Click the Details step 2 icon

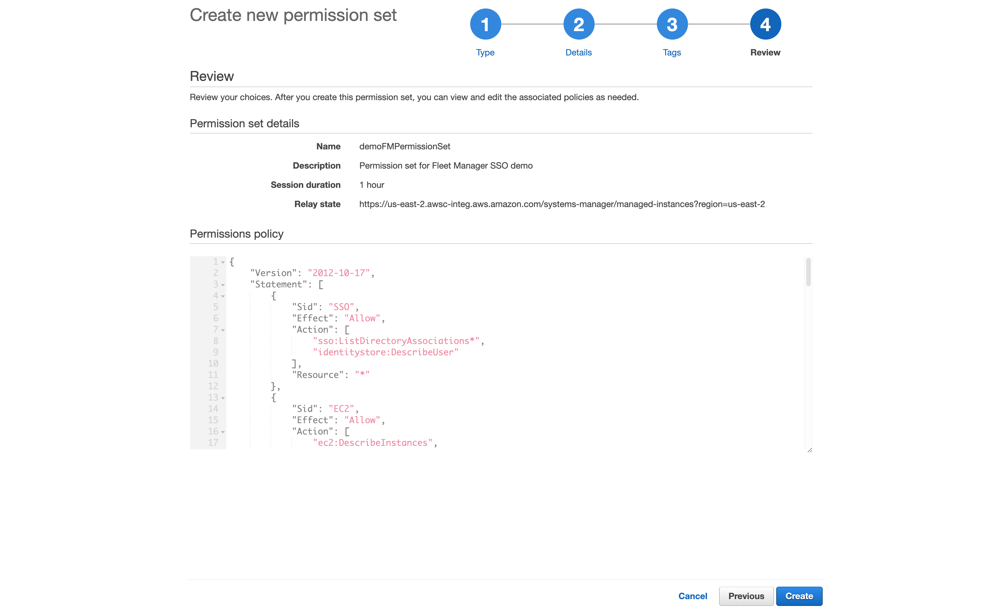pyautogui.click(x=578, y=25)
